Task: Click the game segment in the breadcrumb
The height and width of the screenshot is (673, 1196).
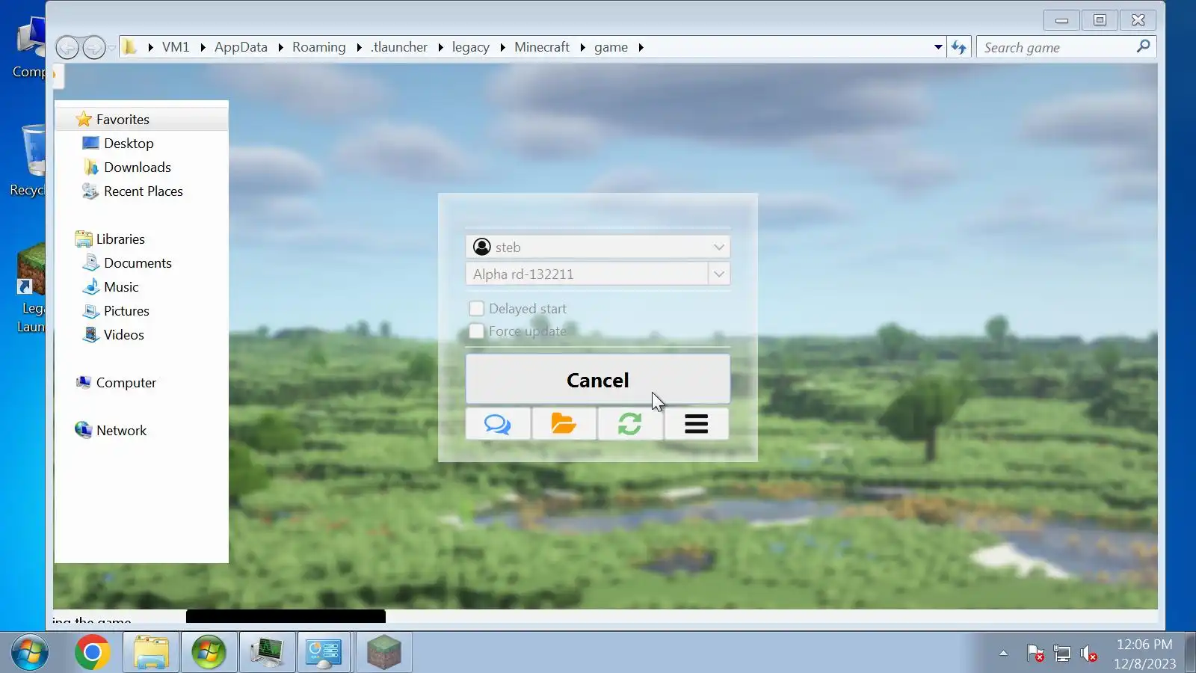Action: (x=611, y=47)
